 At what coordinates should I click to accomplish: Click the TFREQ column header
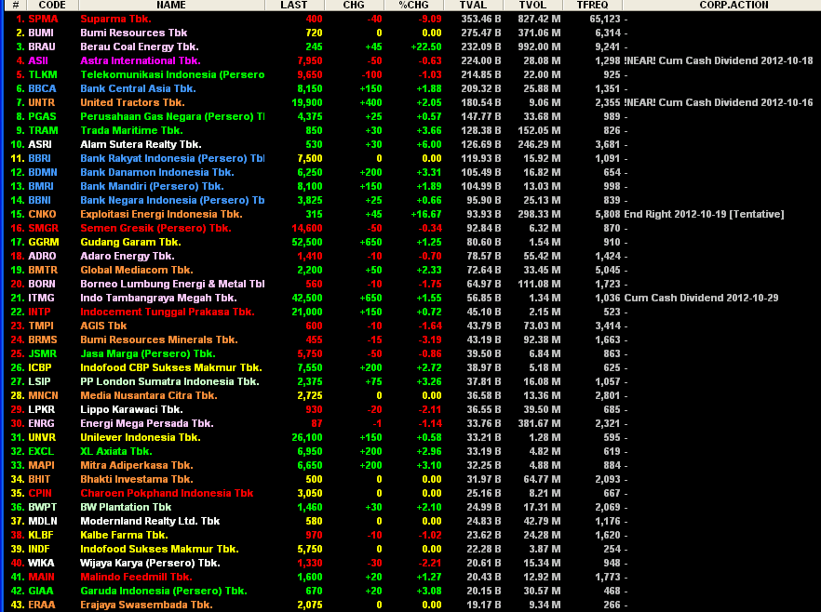click(593, 5)
